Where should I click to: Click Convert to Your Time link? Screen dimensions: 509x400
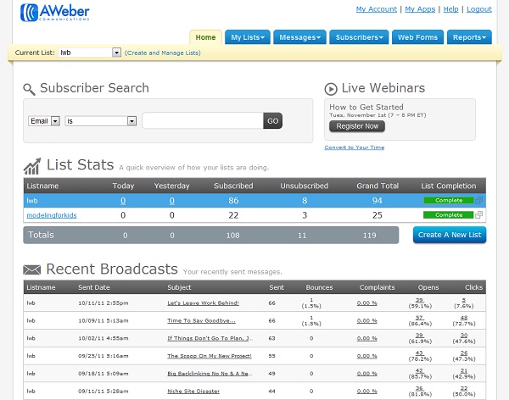pyautogui.click(x=354, y=147)
